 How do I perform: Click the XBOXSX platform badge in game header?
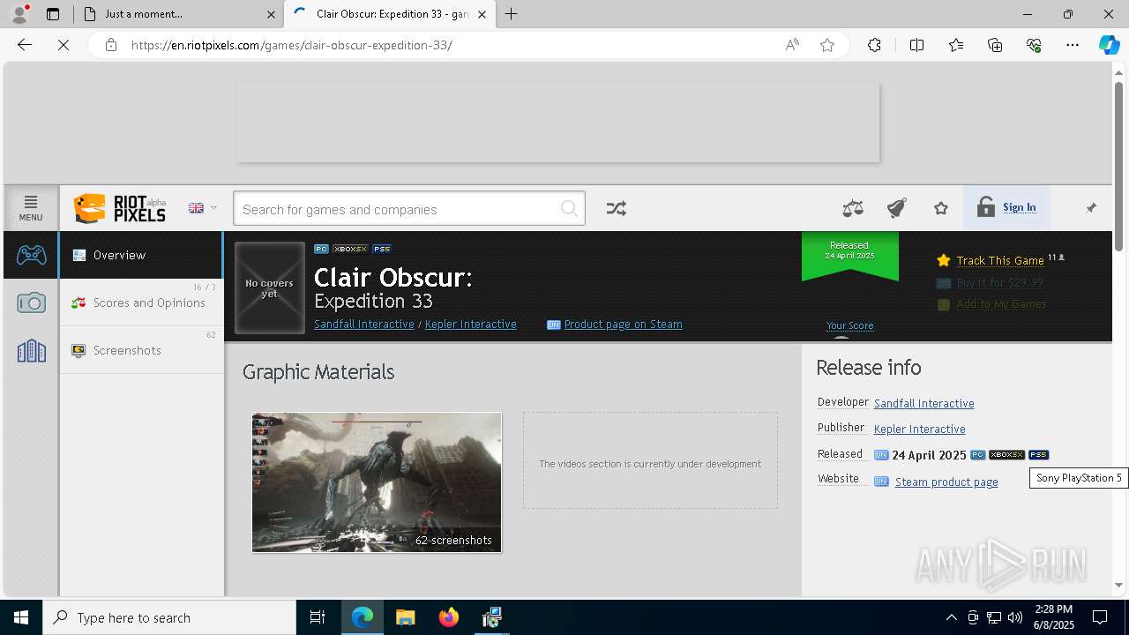pos(350,249)
